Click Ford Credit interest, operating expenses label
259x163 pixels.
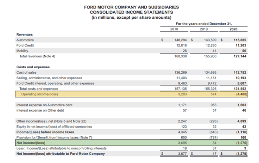[x=55, y=83]
